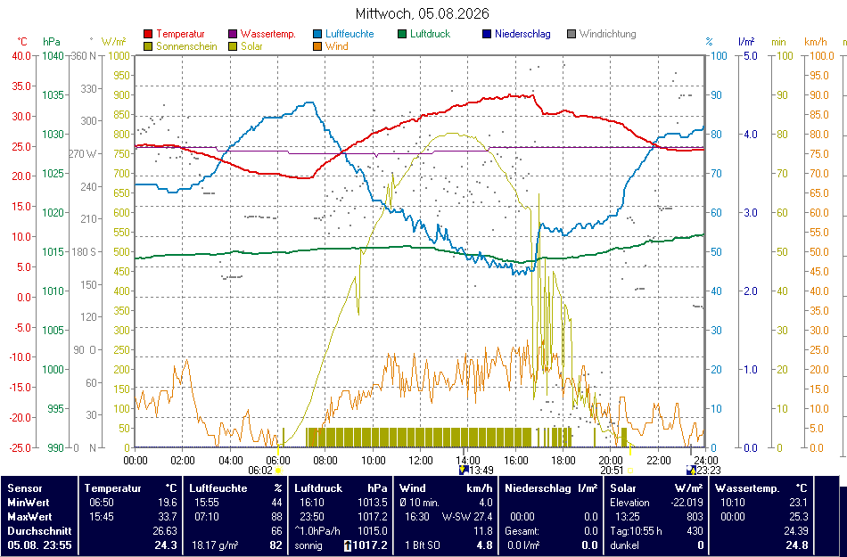Click the blue Luftfeuchte legend swatch
The height and width of the screenshot is (557, 847).
(x=317, y=34)
